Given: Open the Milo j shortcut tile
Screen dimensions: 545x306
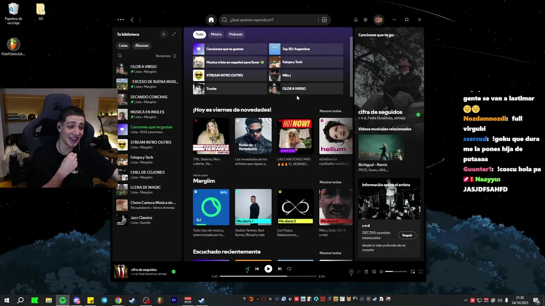Looking at the screenshot, I should [306, 75].
